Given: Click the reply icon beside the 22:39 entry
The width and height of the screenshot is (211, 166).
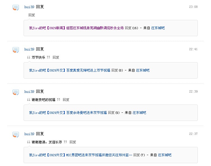Looking at the screenshot, I should pos(16,92).
